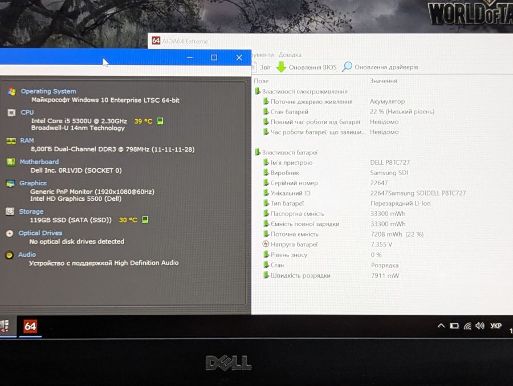513x386 pixels.
Task: Open the Audio section link
Action: pyautogui.click(x=27, y=254)
